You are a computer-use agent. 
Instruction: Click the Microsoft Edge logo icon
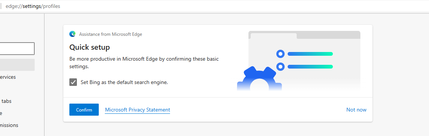pyautogui.click(x=72, y=34)
